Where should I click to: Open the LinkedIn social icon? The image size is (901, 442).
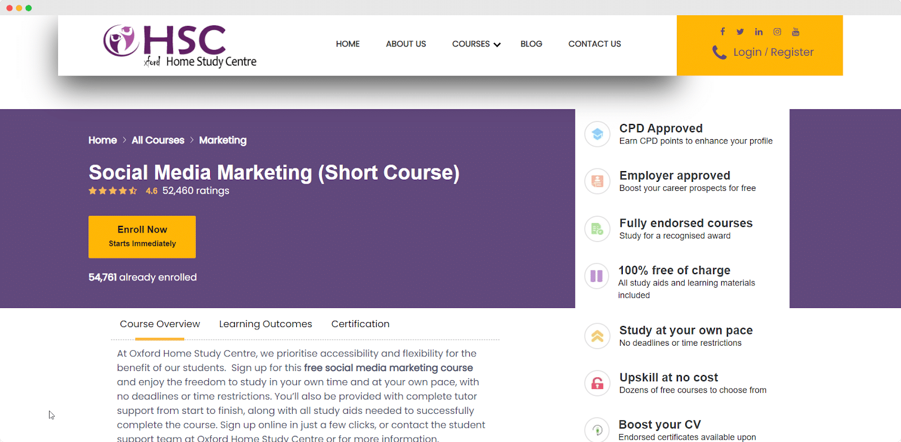pos(759,32)
